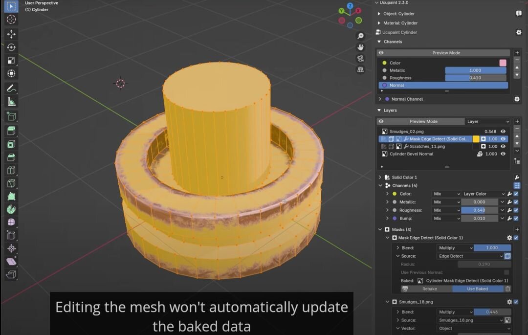Toggle the camera view icon
This screenshot has width=528, height=335.
pyautogui.click(x=360, y=59)
